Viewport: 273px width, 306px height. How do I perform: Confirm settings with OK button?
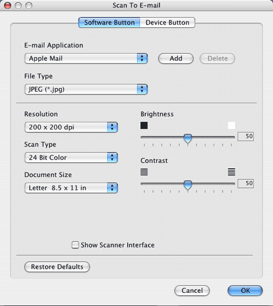click(x=245, y=291)
